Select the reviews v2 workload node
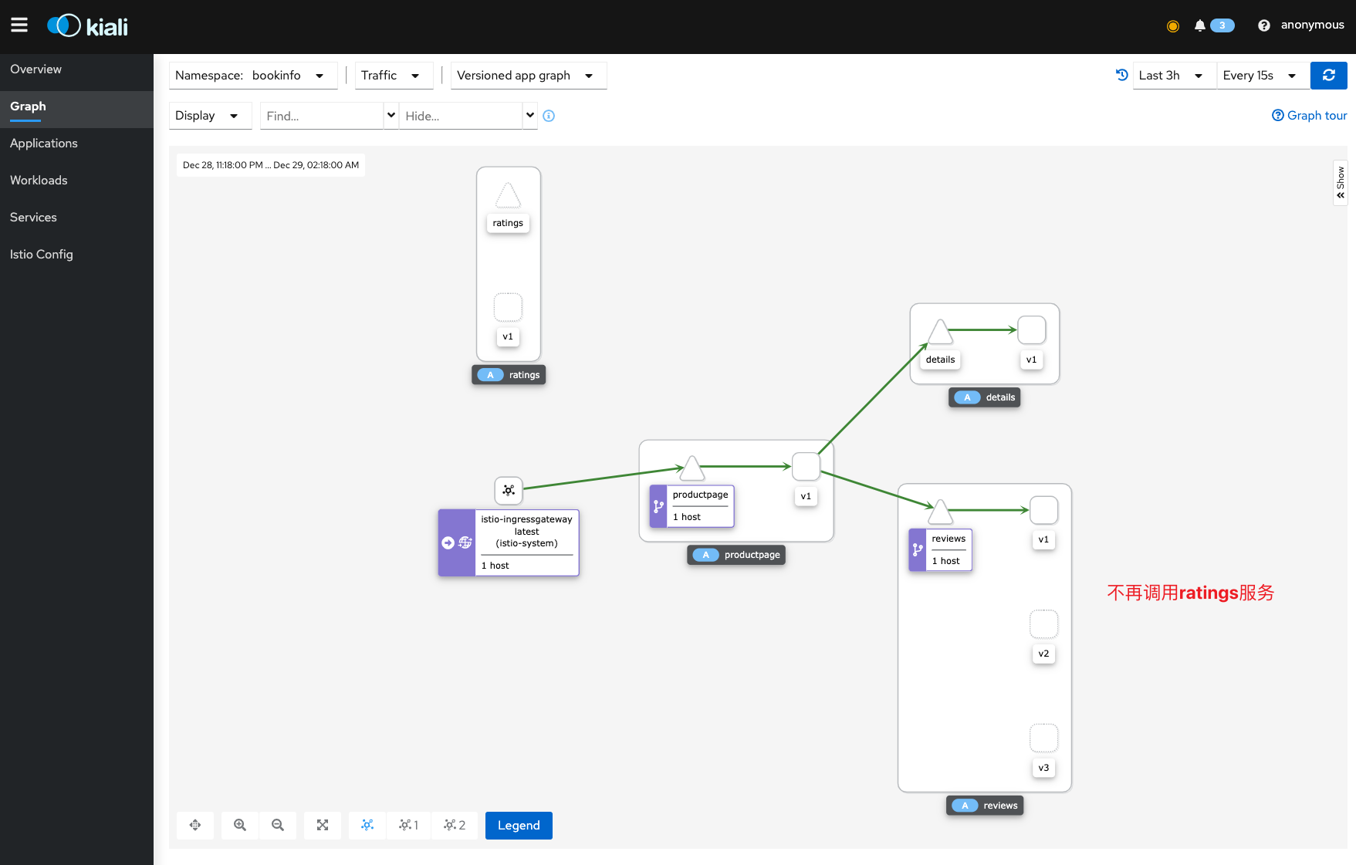 coord(1043,624)
